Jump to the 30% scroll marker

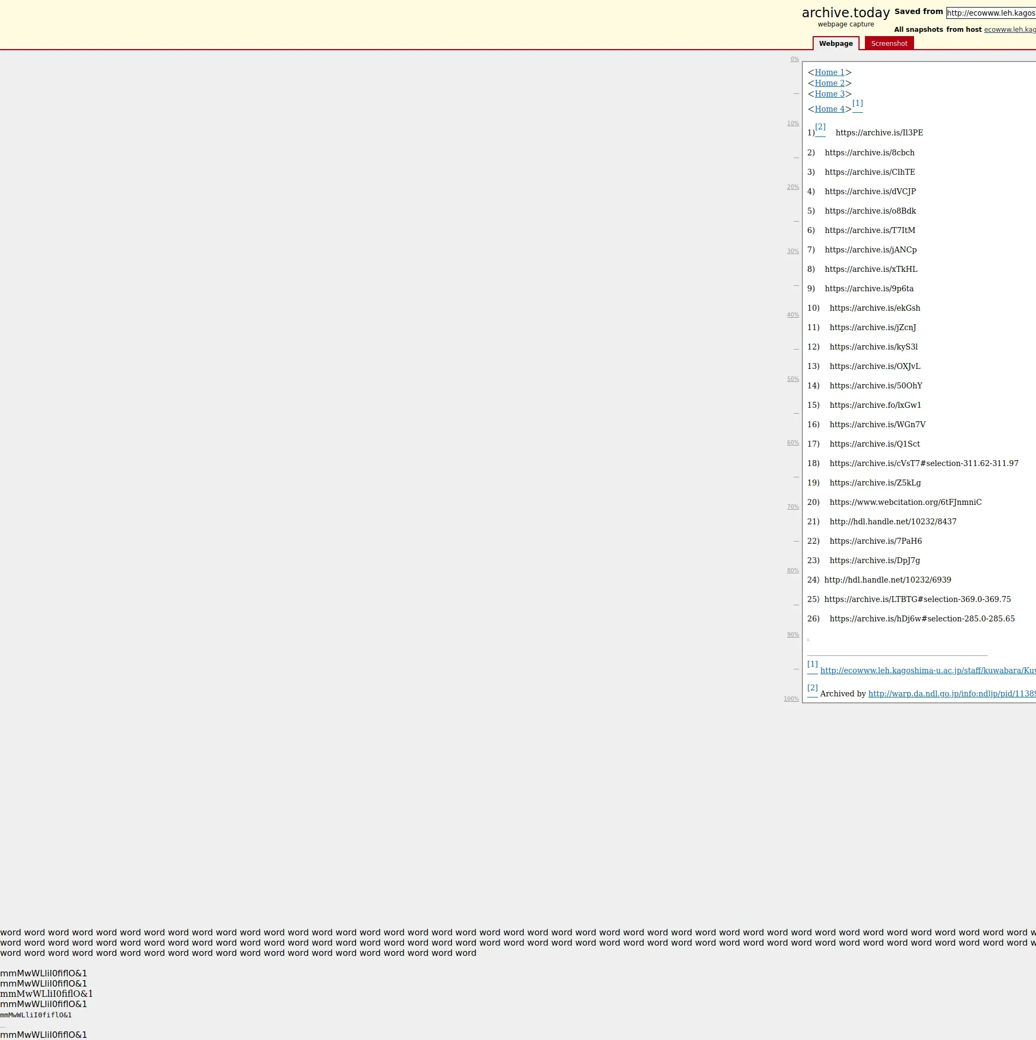(x=793, y=251)
